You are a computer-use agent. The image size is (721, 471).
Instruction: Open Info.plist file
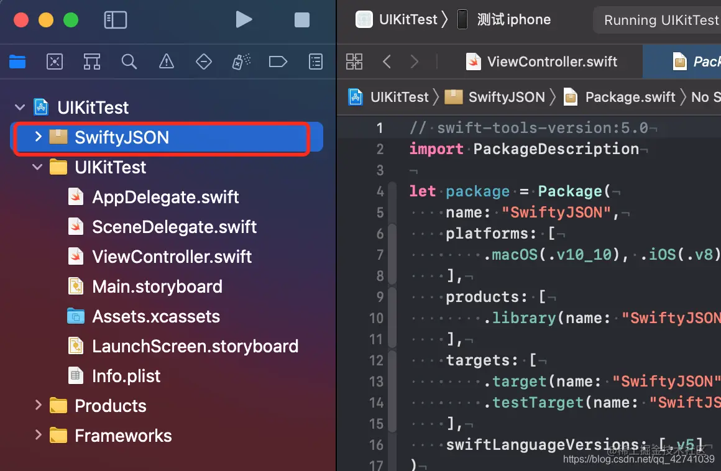click(x=114, y=376)
